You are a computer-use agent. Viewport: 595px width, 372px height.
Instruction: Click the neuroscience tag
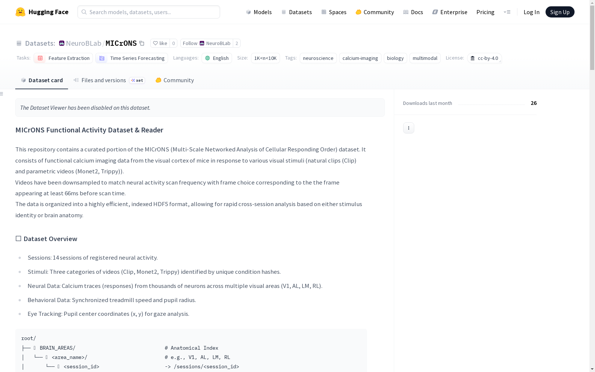(x=318, y=58)
